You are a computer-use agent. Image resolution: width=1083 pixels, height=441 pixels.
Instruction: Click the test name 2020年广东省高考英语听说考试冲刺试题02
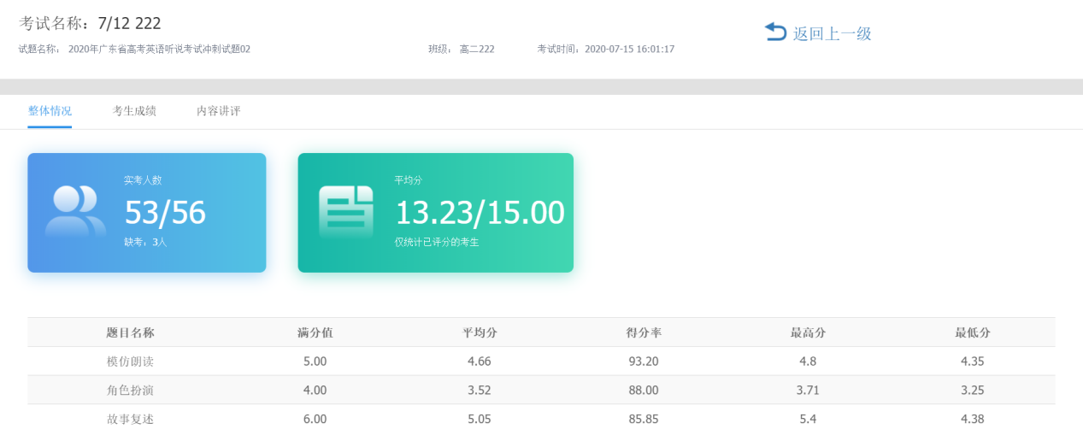pos(159,50)
